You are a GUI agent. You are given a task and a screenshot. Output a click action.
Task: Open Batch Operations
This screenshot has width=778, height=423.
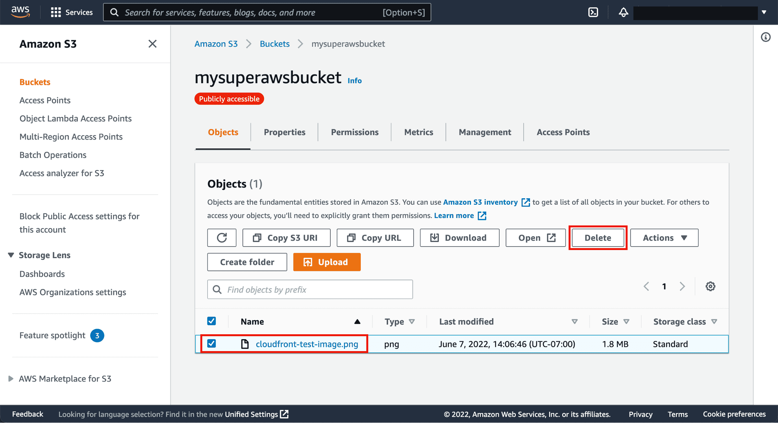click(x=53, y=155)
